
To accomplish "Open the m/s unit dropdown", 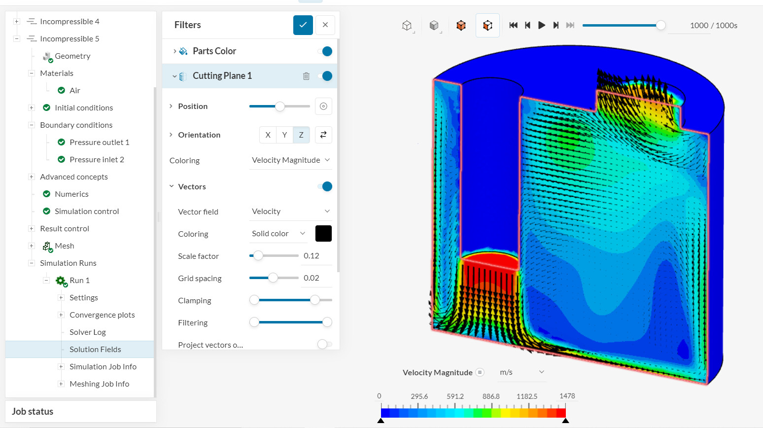I will (522, 372).
